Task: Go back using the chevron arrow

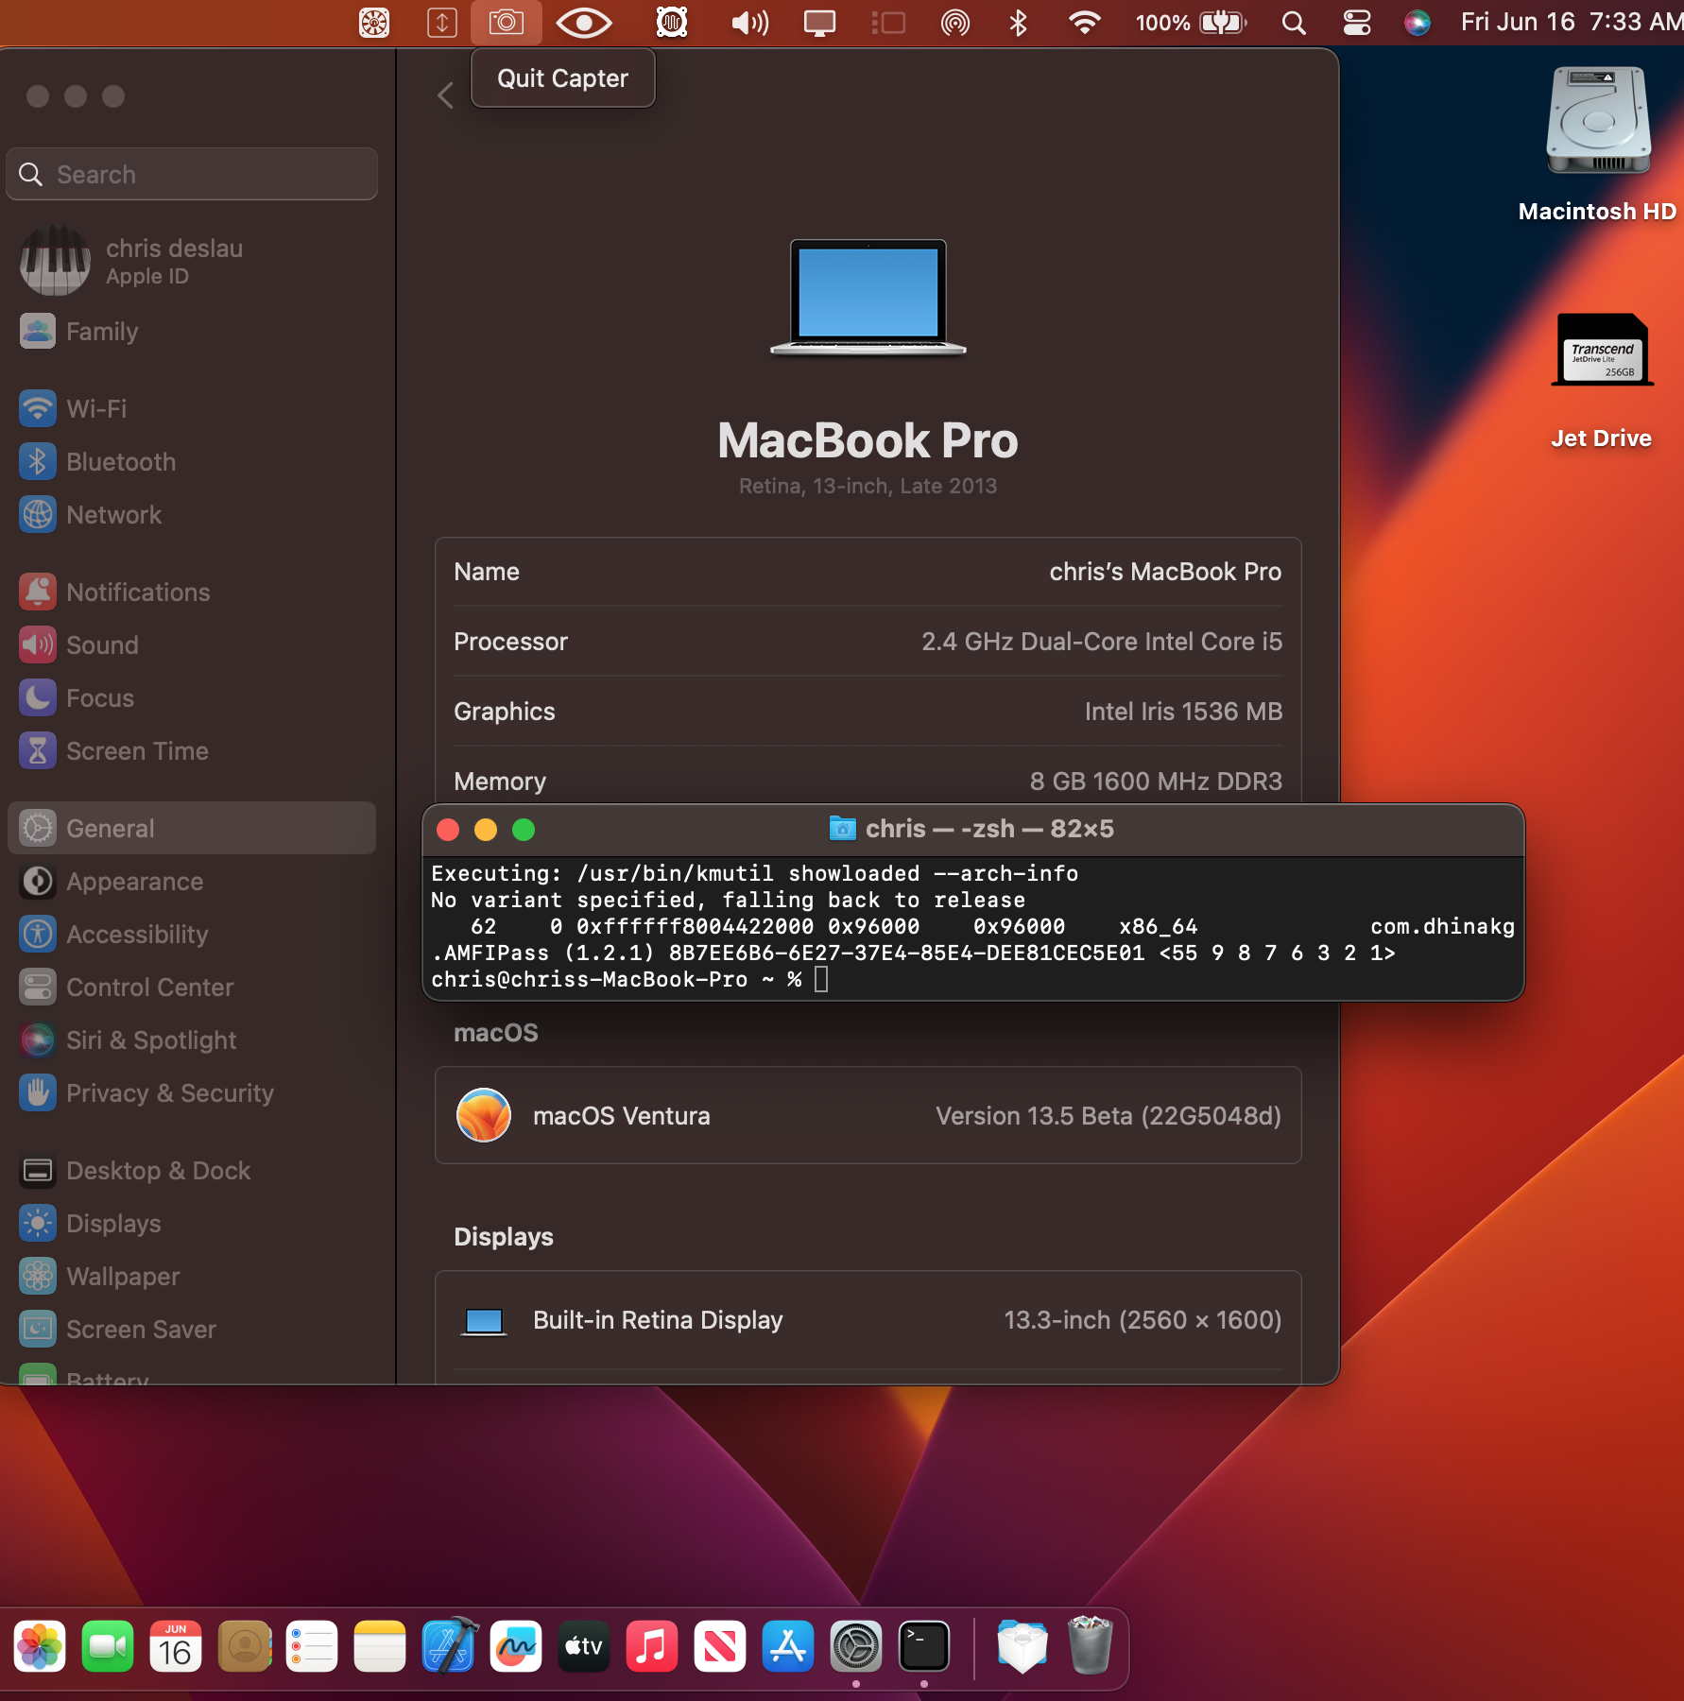Action: coord(446,95)
